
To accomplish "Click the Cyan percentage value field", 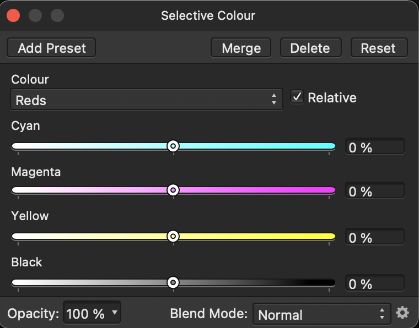I will 375,146.
